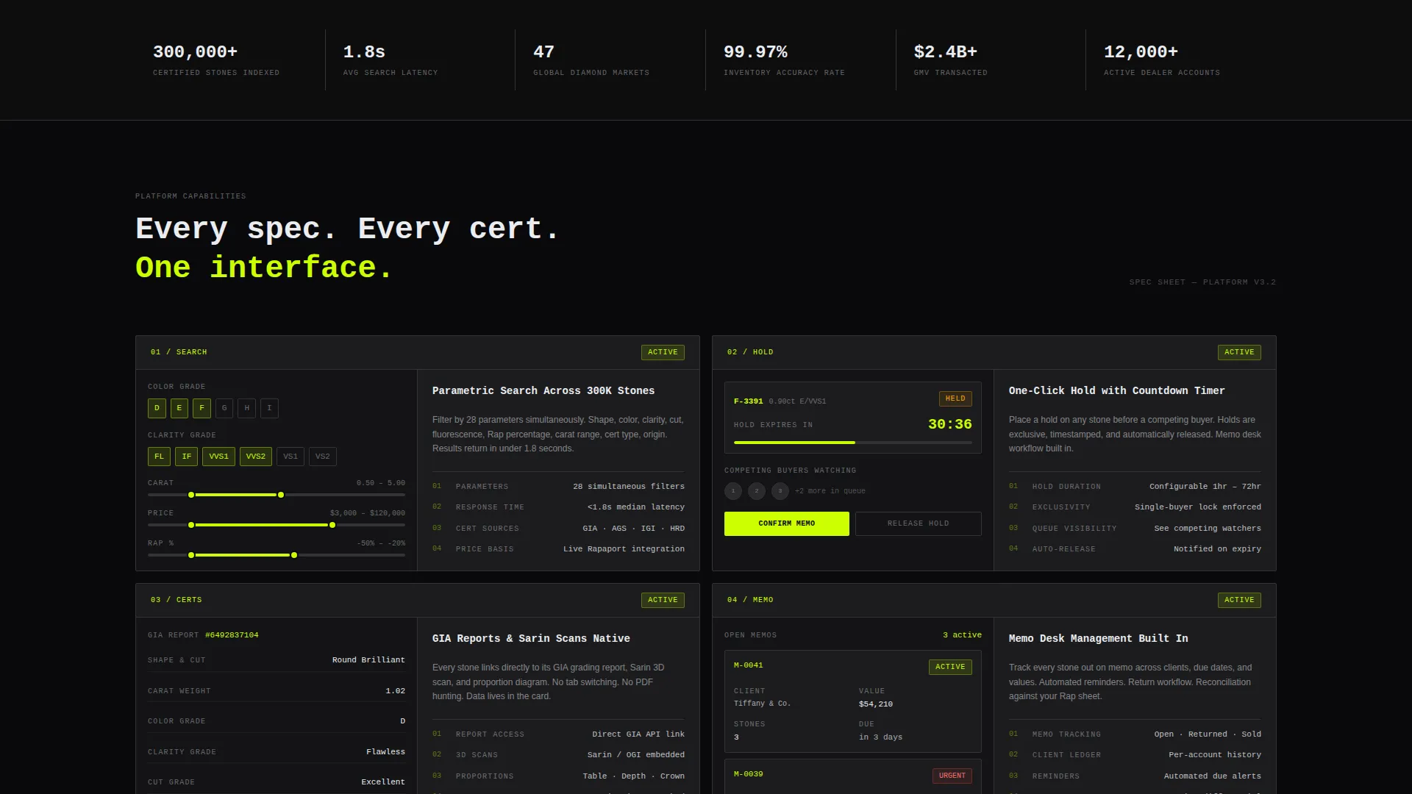Viewport: 1412px width, 794px height.
Task: Click '99.97%' inventory accuracy stat
Action: pyautogui.click(x=755, y=52)
